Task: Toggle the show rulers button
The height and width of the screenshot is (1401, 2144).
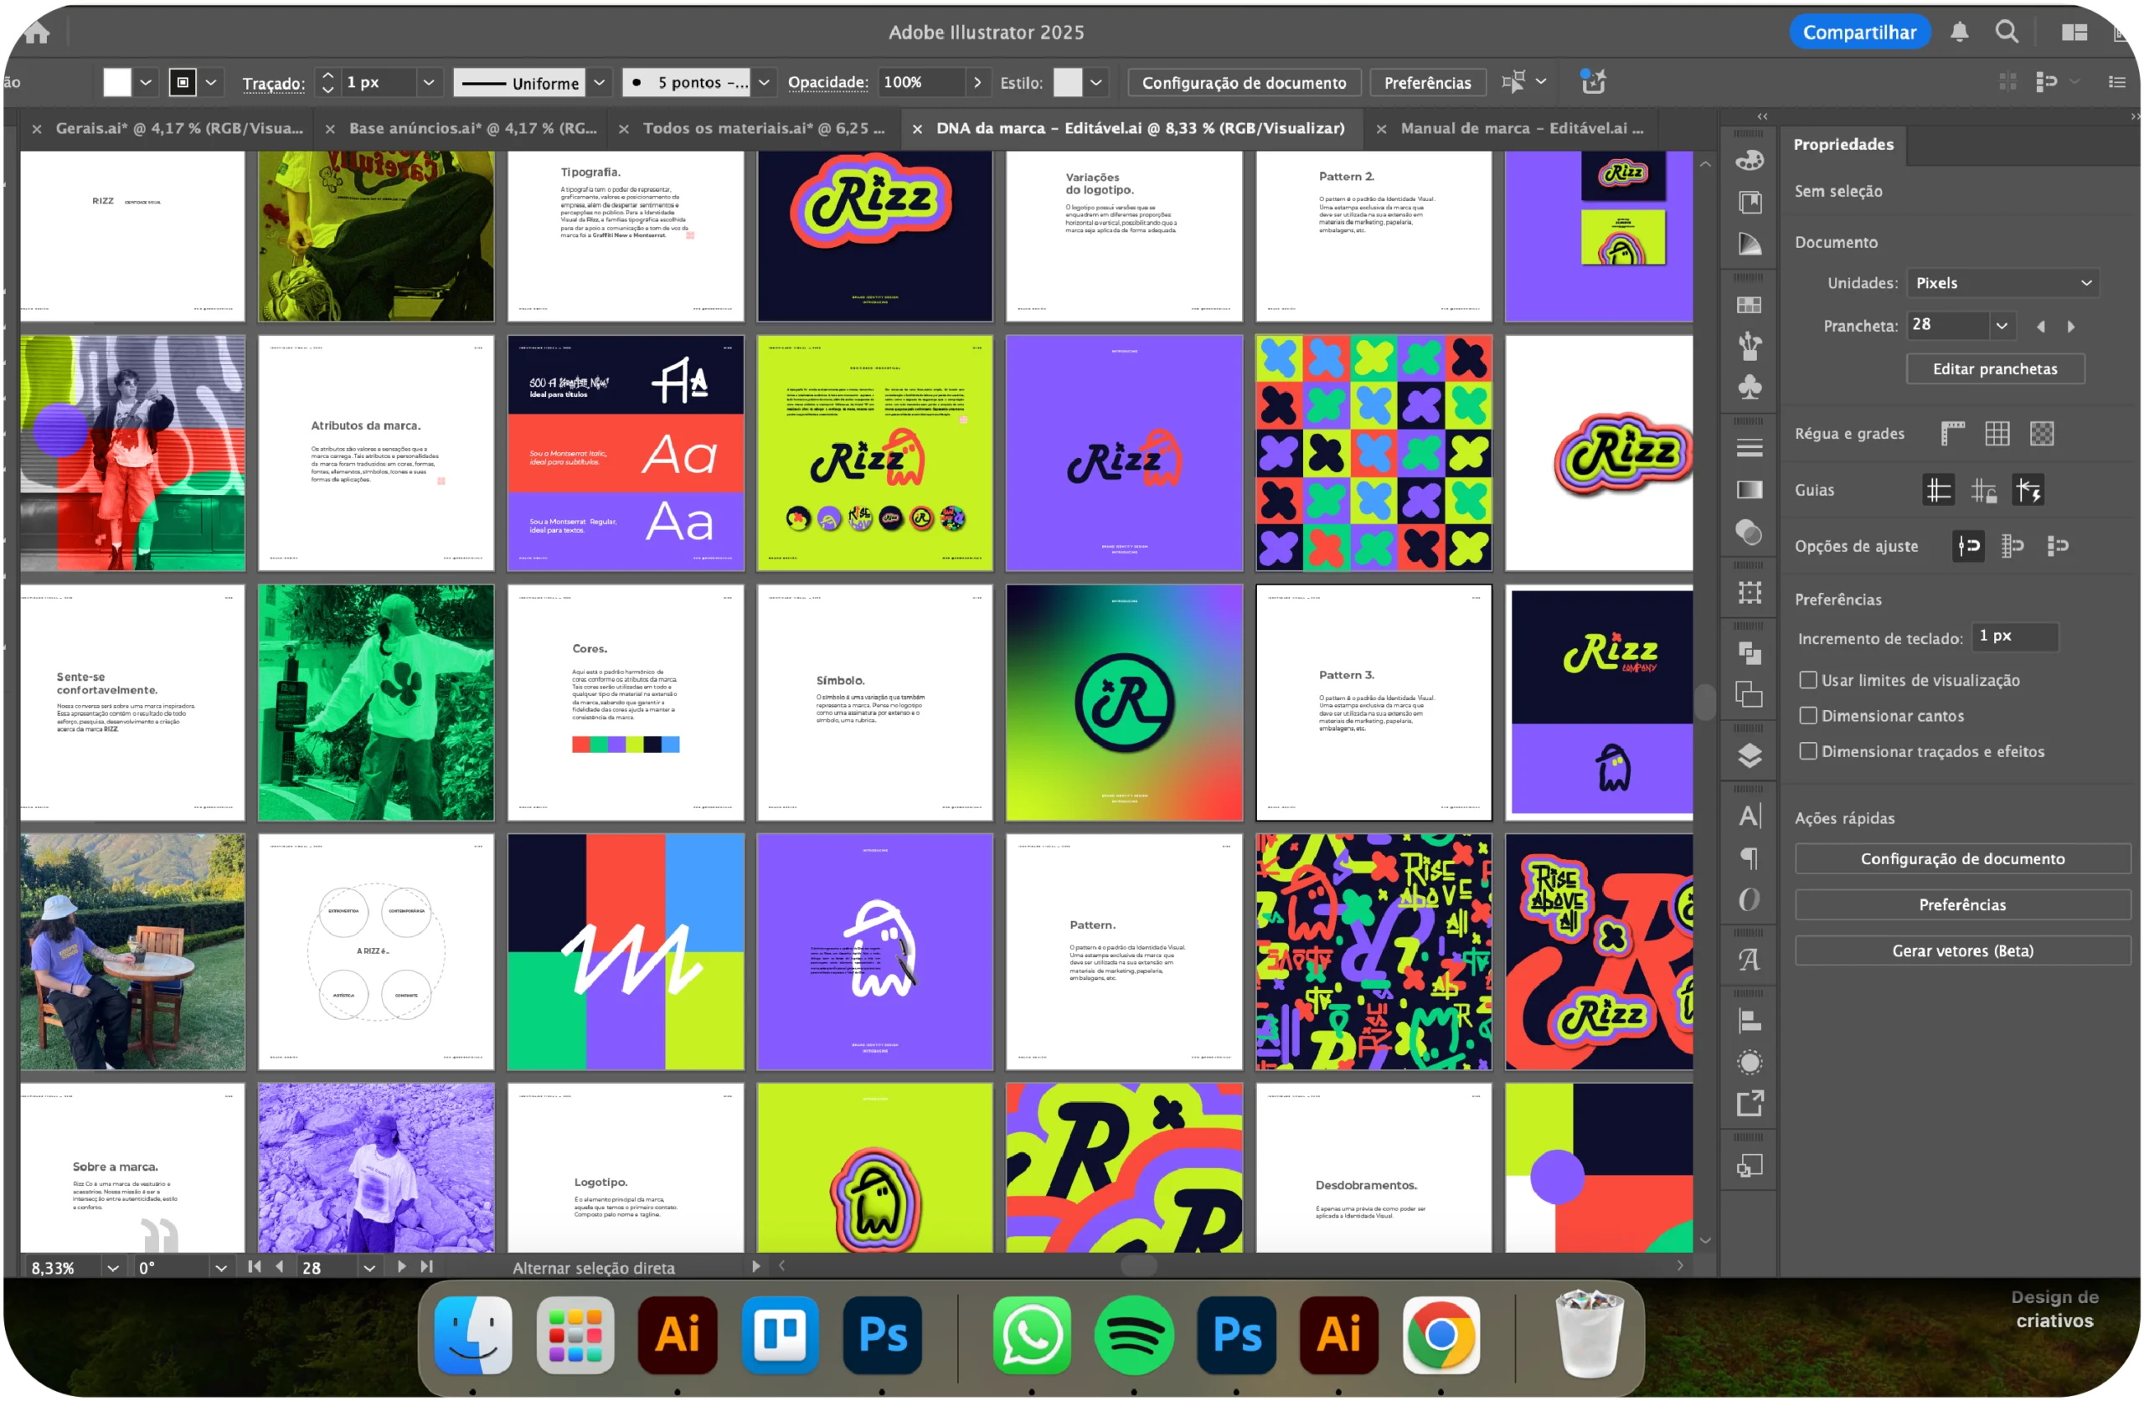Action: (x=1952, y=435)
